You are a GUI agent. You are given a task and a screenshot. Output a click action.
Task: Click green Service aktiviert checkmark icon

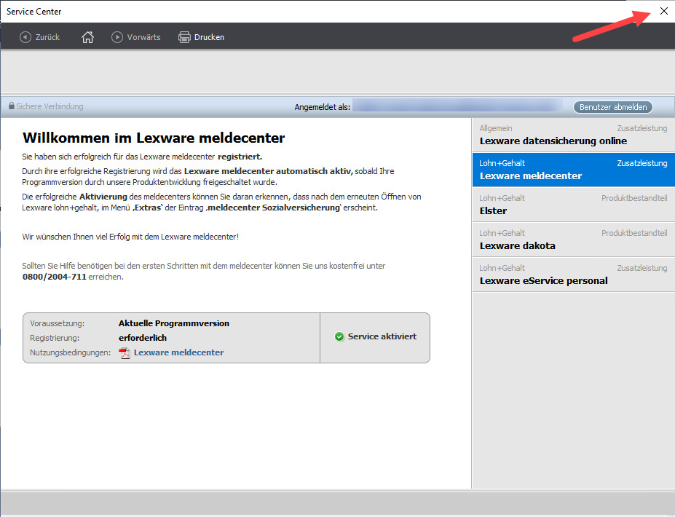(x=339, y=336)
